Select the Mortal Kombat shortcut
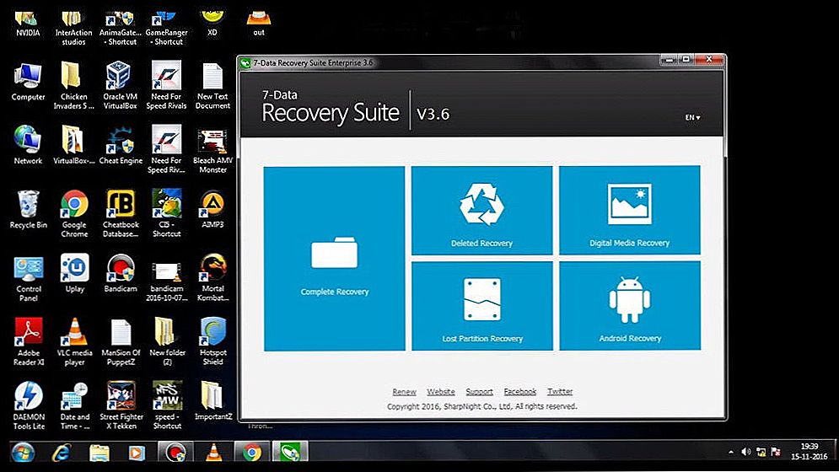 [x=213, y=278]
